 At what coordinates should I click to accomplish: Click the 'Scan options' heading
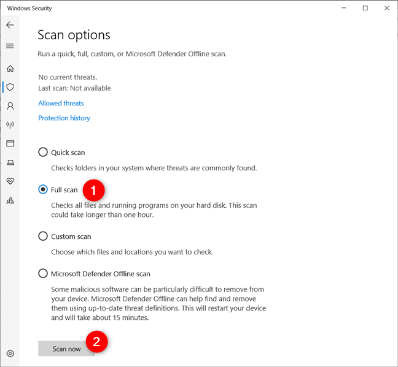(x=74, y=35)
